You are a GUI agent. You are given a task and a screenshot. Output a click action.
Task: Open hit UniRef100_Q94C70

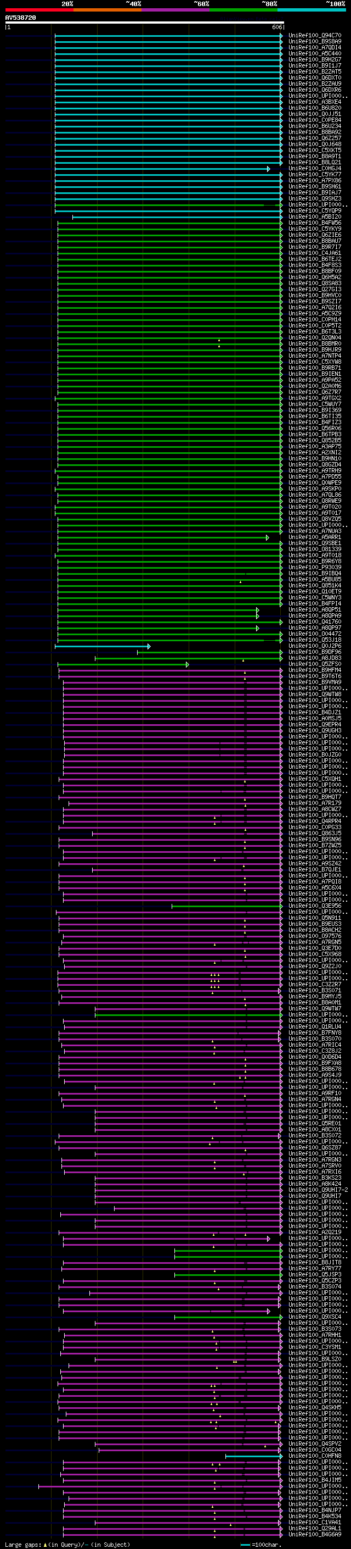click(x=315, y=36)
